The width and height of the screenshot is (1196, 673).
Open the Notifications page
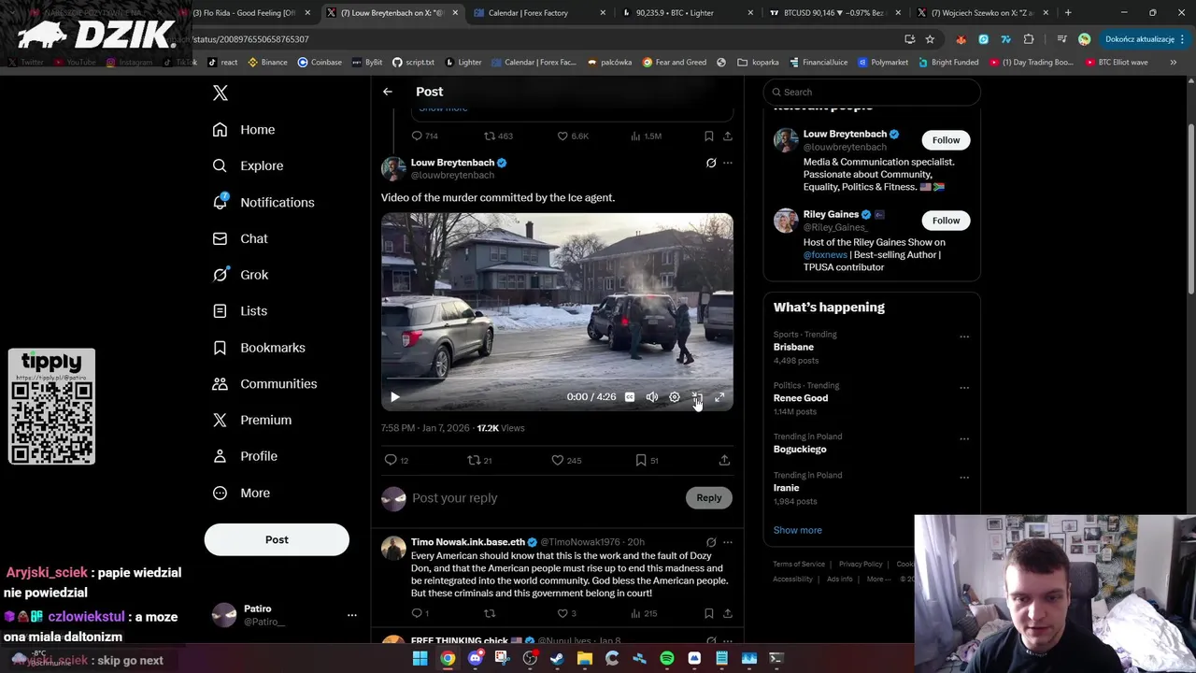click(263, 202)
